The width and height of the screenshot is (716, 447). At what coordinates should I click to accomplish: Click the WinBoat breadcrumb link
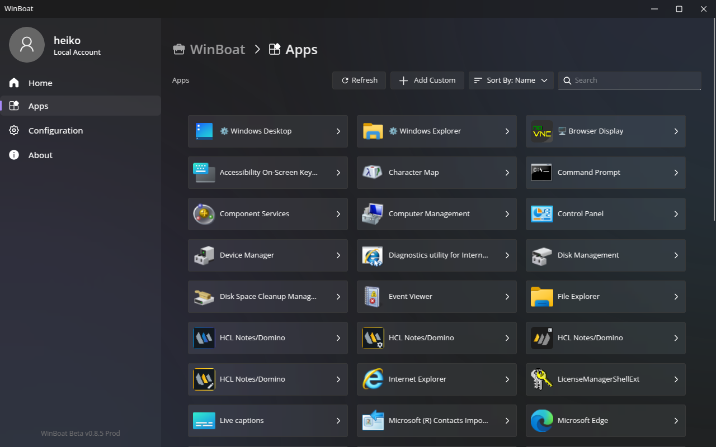pos(218,49)
